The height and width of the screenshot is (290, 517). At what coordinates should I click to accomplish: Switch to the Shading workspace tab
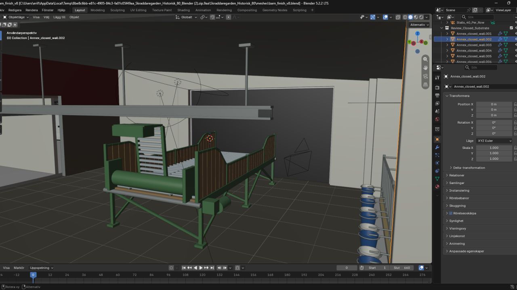(x=183, y=10)
